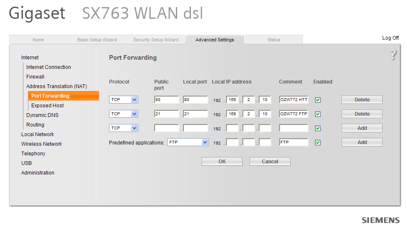Viewport: 407px width, 228px height.
Task: Toggle Enabled checkbox in empty new rule row
Action: (318, 128)
